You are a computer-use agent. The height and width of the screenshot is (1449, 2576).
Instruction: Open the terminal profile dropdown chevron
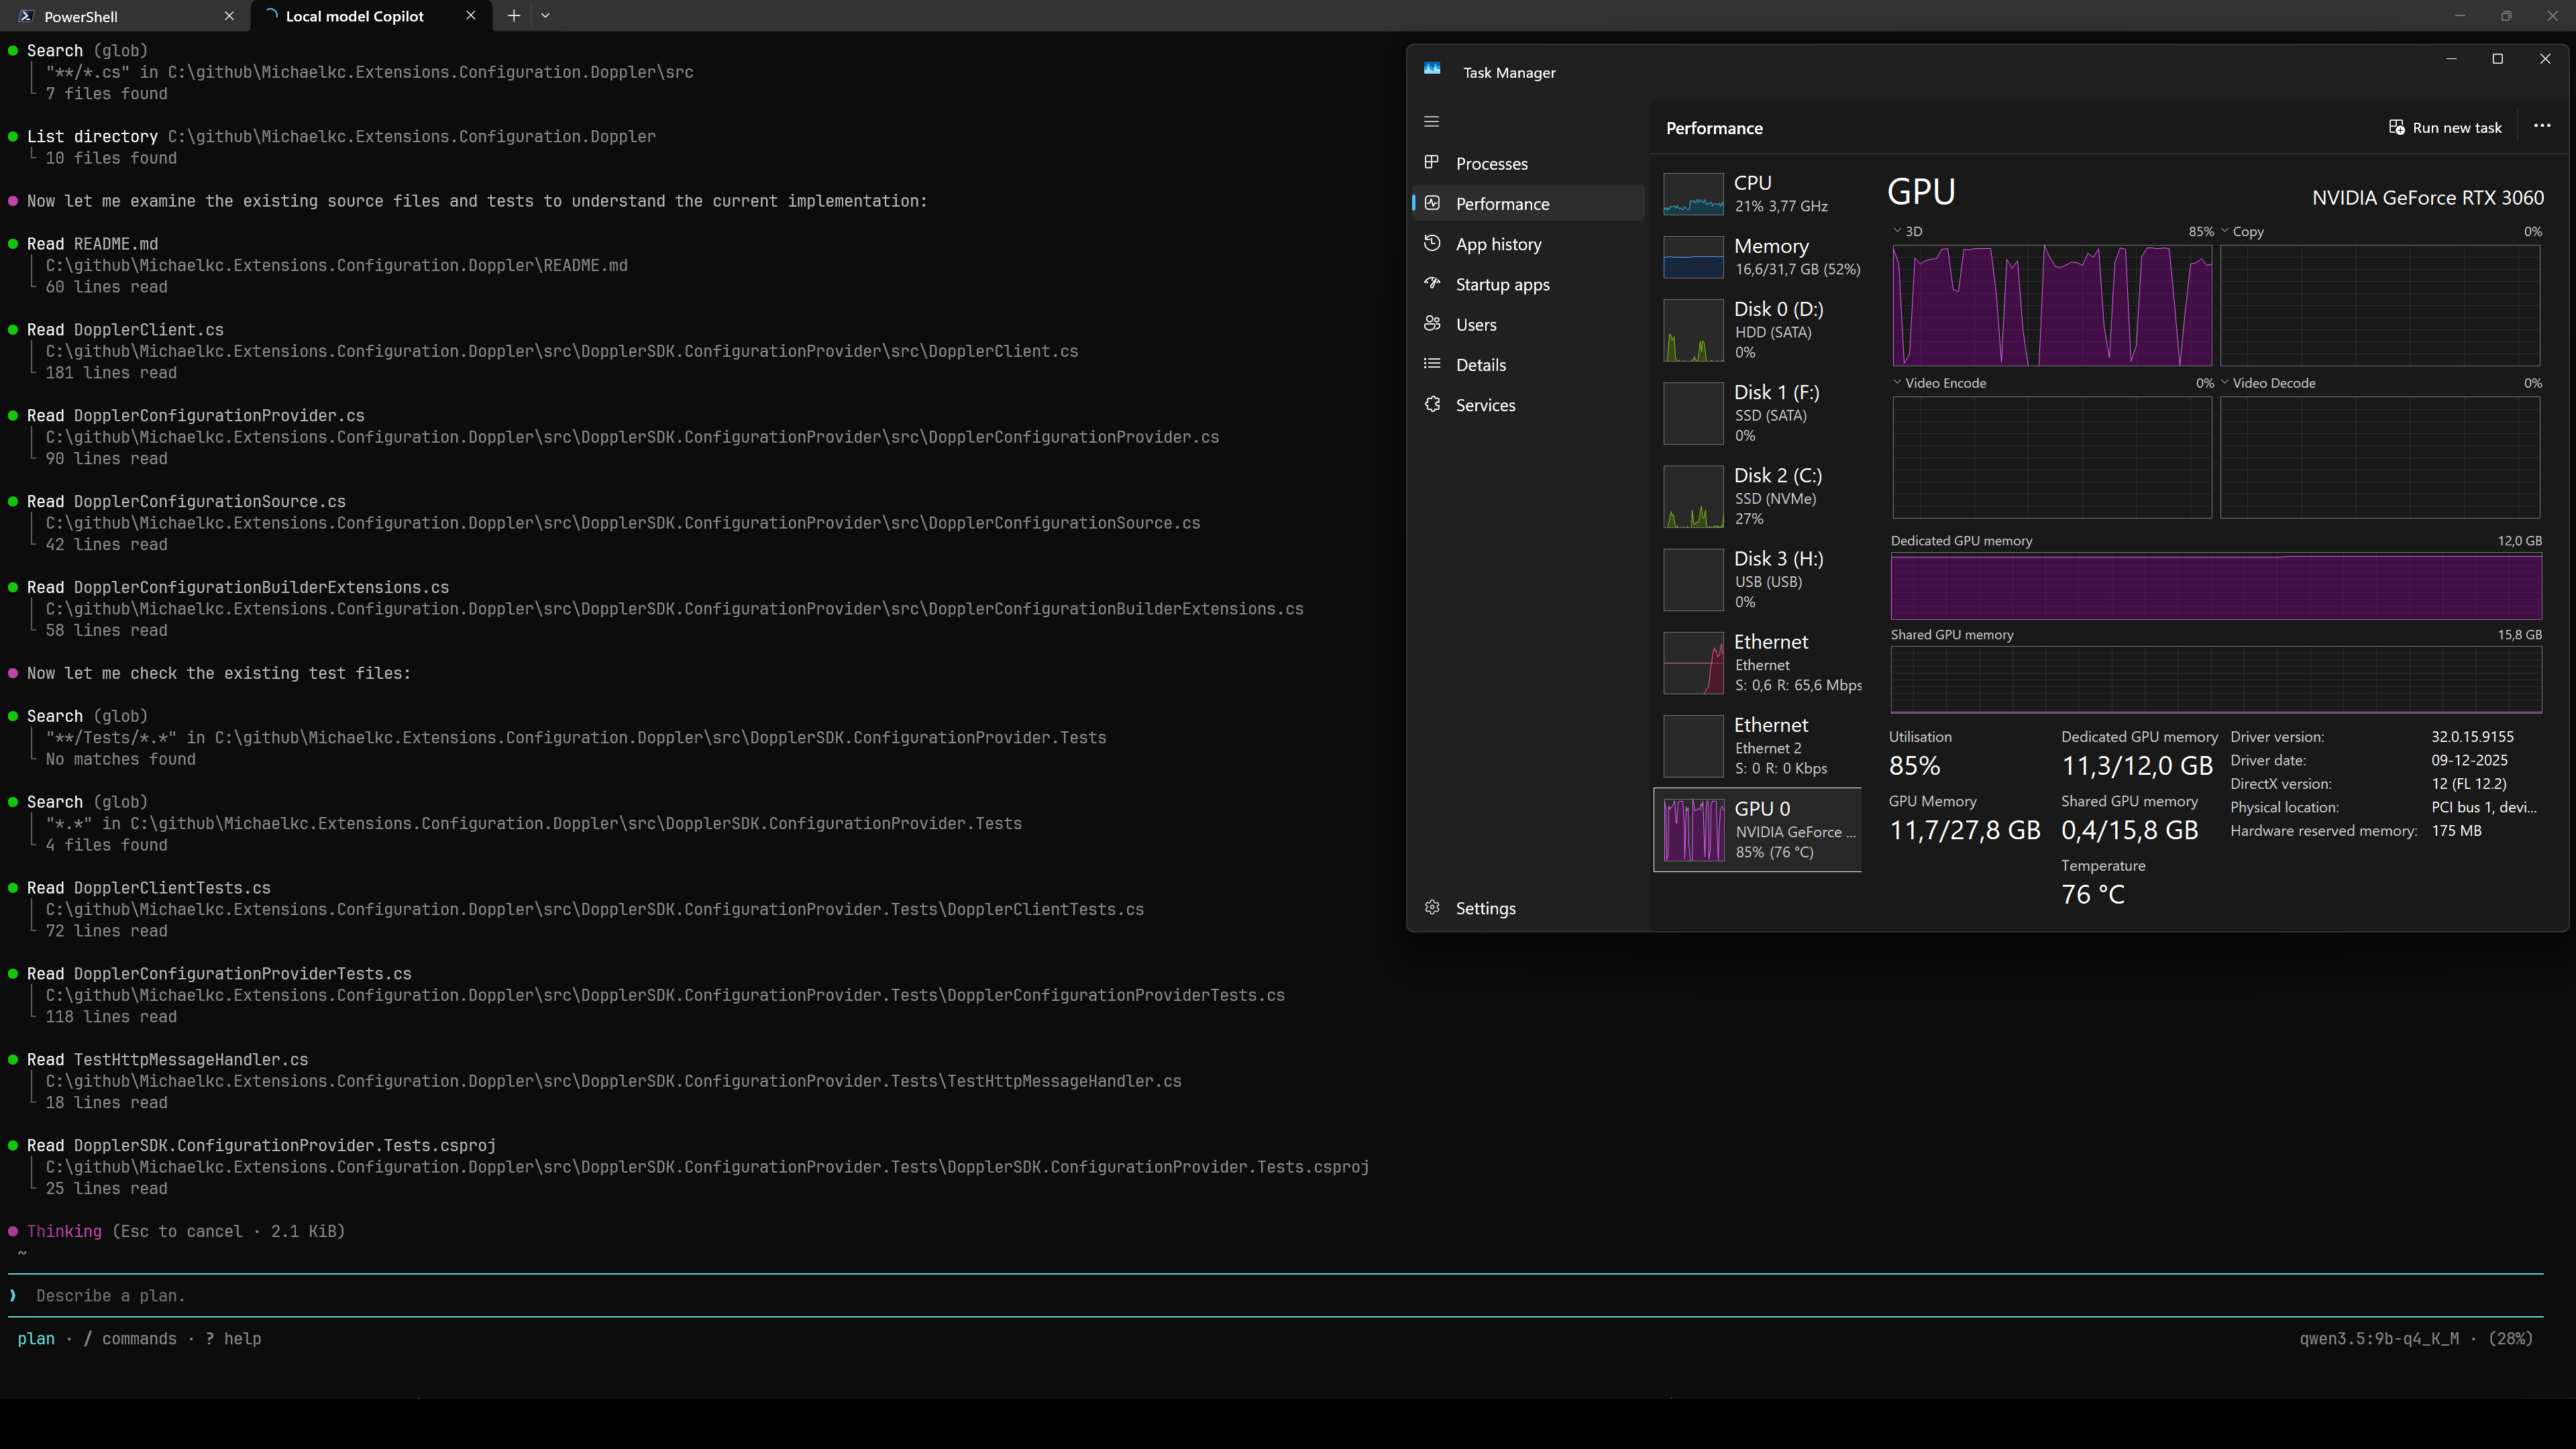coord(545,16)
